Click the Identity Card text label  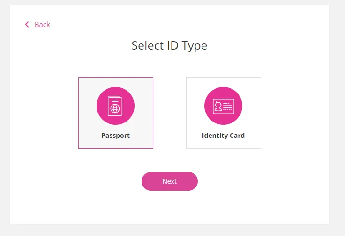pos(223,136)
